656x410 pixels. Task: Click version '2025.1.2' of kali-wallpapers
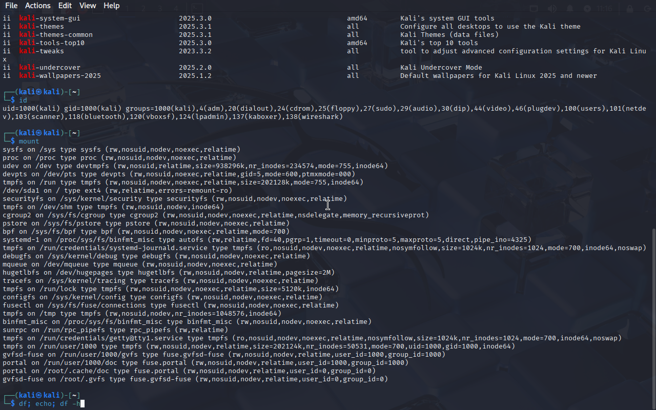[x=195, y=76]
